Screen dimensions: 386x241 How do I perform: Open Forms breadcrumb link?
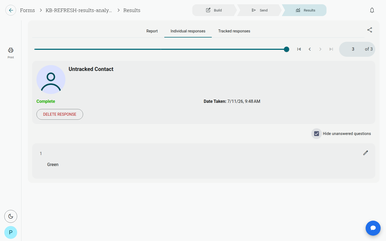click(x=27, y=10)
